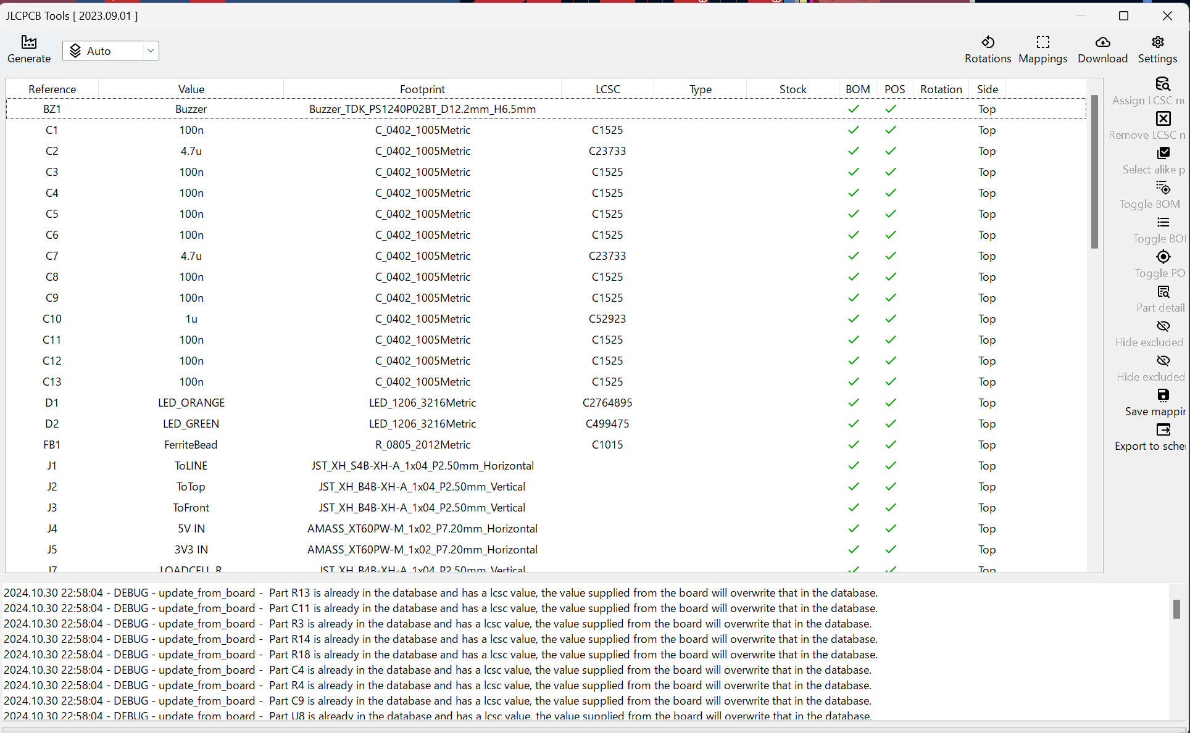The height and width of the screenshot is (733, 1190).
Task: Toggle BOM checkmark for BZ1
Action: tap(854, 109)
